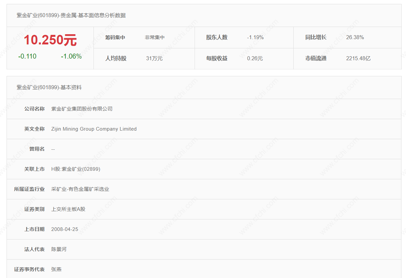Image resolution: width=406 pixels, height=278 pixels.
Task: Select the earnings value 0.26元
Action: pos(255,59)
